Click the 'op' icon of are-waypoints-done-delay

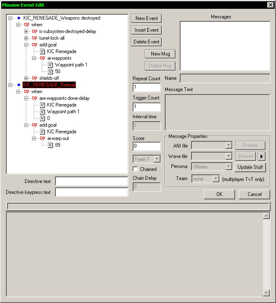[35, 98]
